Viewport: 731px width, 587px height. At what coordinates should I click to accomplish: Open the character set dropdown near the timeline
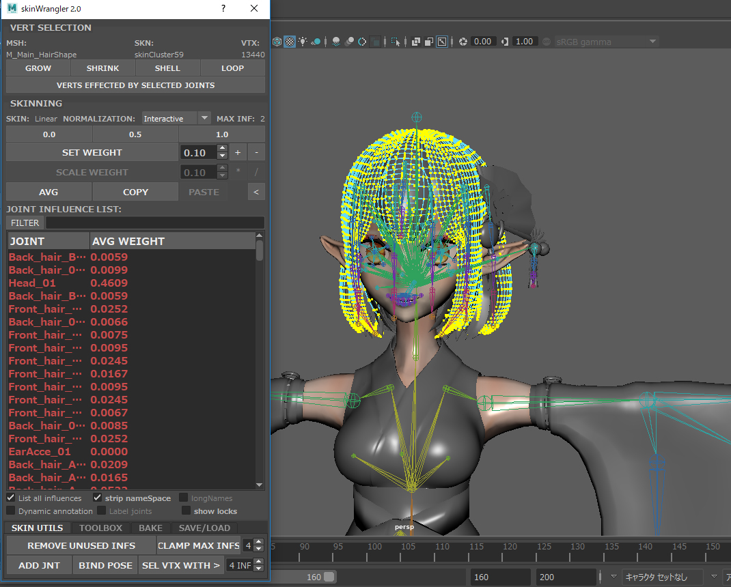coord(662,576)
